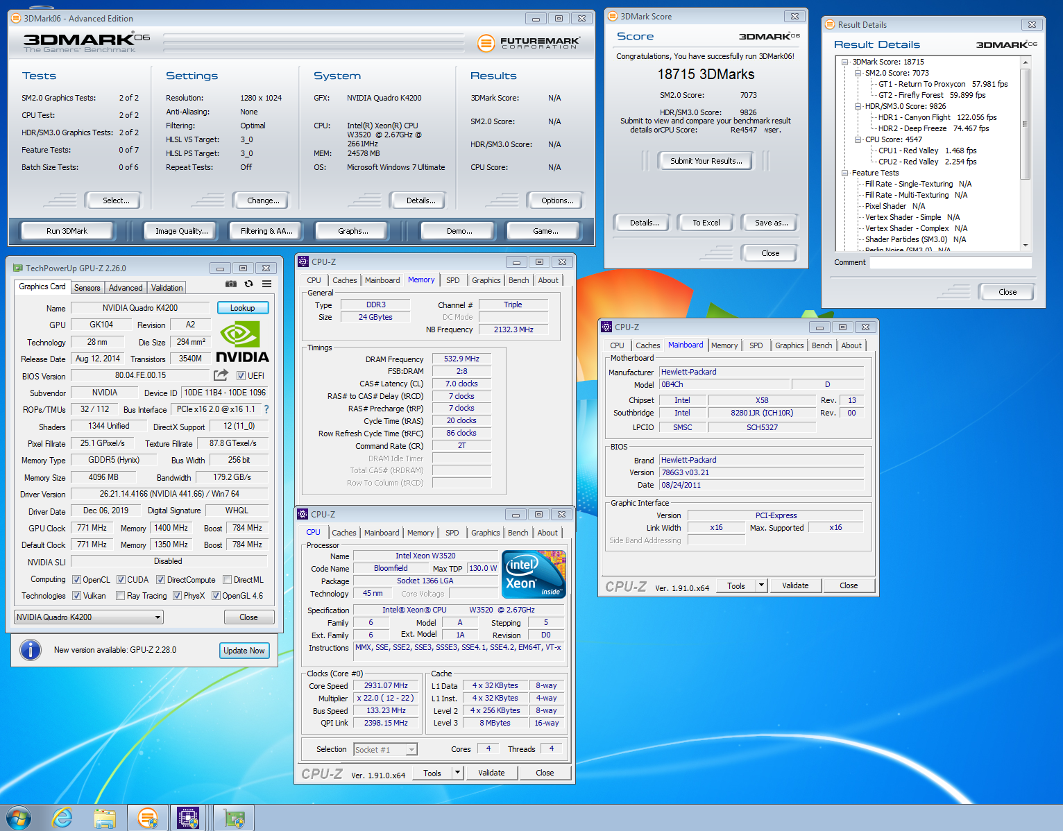Click the GPU-Z refresh icon
Viewport: 1063px width, 831px height.
(x=248, y=284)
